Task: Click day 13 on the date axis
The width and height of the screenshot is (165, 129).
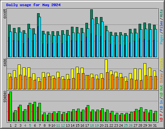Action: 68,125
